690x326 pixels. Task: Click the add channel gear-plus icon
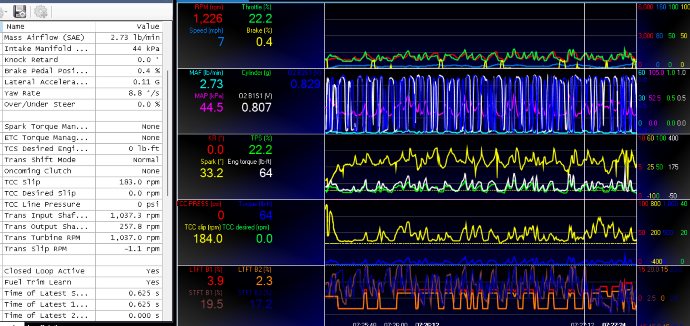click(41, 12)
